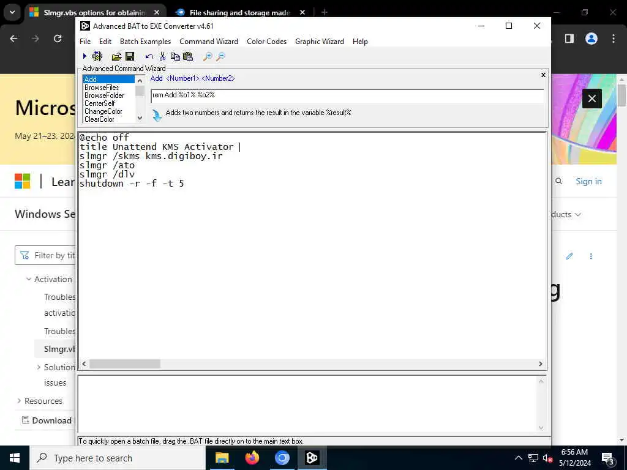Close the Advanced Command Wizard panel
This screenshot has height=470, width=627.
pyautogui.click(x=543, y=75)
